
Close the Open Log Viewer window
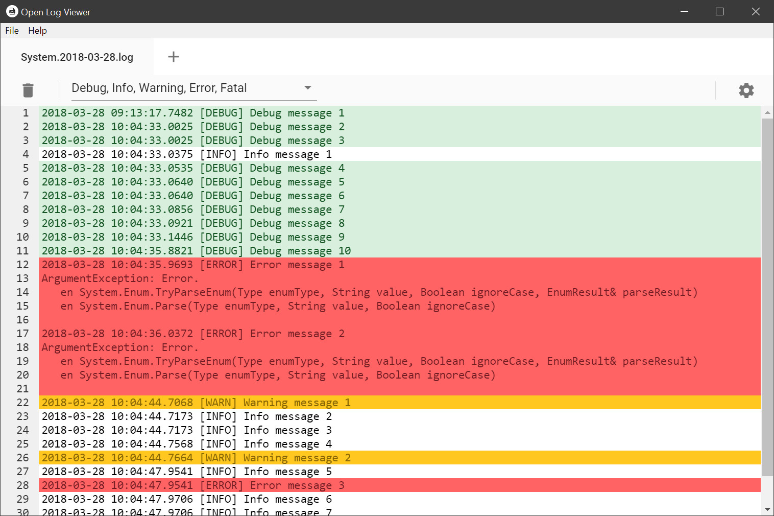point(756,11)
